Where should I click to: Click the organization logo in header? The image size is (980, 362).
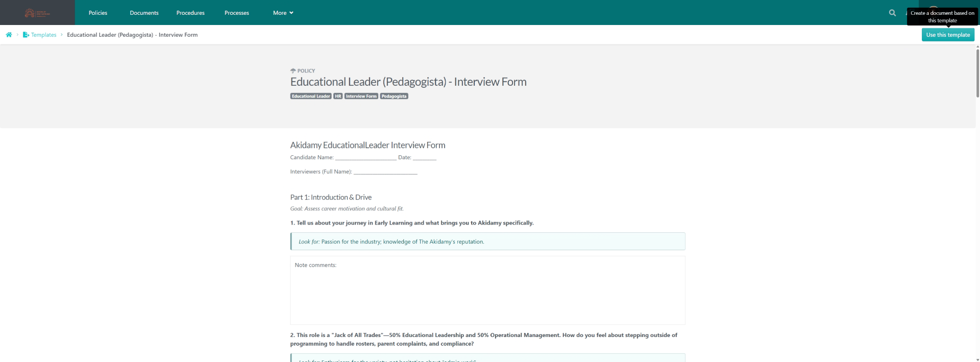pyautogui.click(x=37, y=13)
